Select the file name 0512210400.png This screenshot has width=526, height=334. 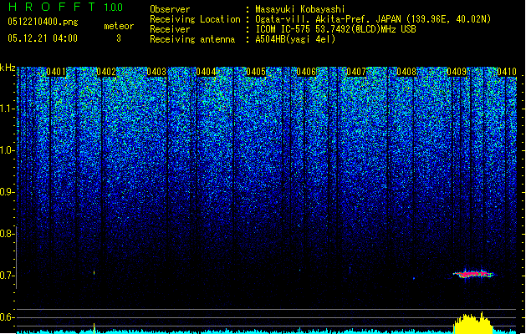point(43,22)
